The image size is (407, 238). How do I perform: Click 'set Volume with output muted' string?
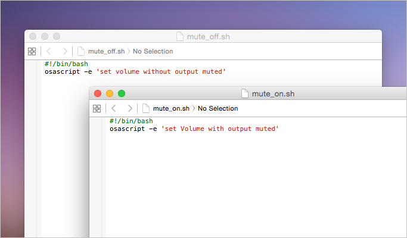tap(220, 129)
